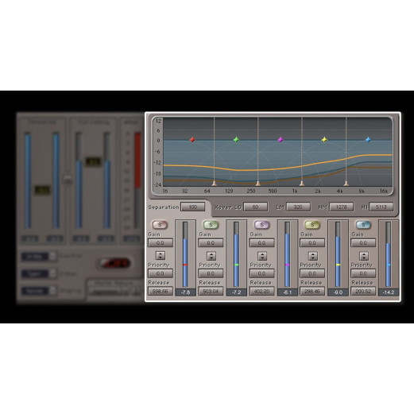
Task: Click the yellow band Gain field
Action: pyautogui.click(x=312, y=243)
